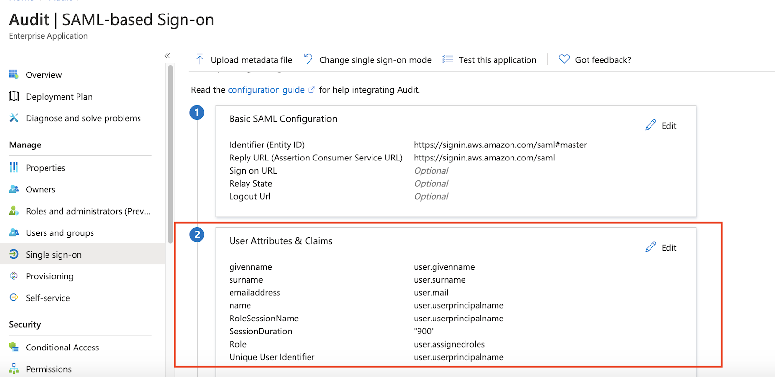Click the Permissions hierarchy icon
Image resolution: width=775 pixels, height=377 pixels.
click(x=14, y=369)
